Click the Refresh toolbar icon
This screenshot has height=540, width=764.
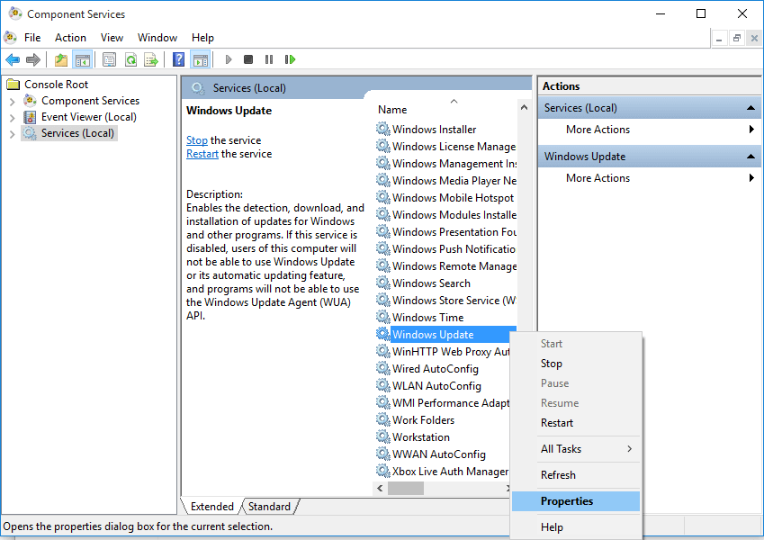[131, 59]
